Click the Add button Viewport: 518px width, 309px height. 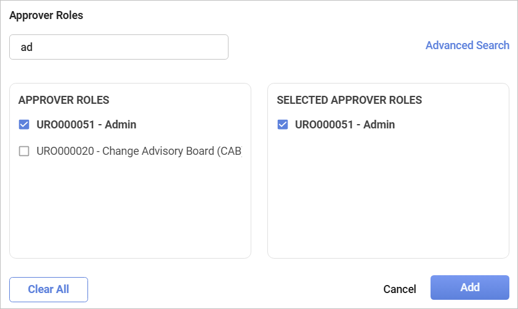pyautogui.click(x=469, y=287)
